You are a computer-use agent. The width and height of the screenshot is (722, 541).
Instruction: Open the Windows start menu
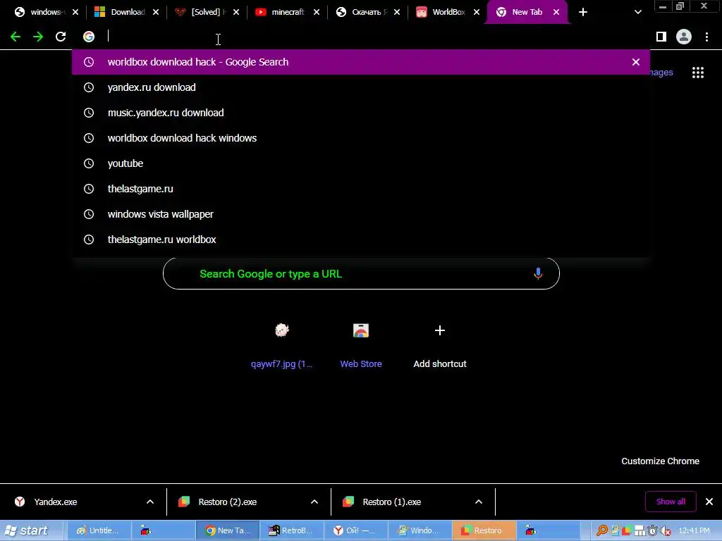[x=31, y=530]
